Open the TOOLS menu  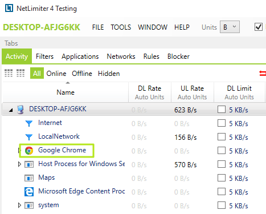[121, 27]
